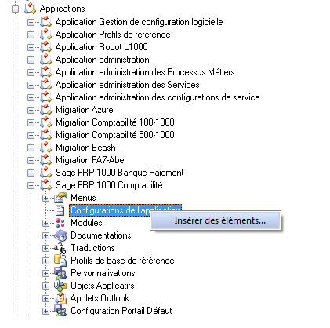Click the Menus icon

60,198
